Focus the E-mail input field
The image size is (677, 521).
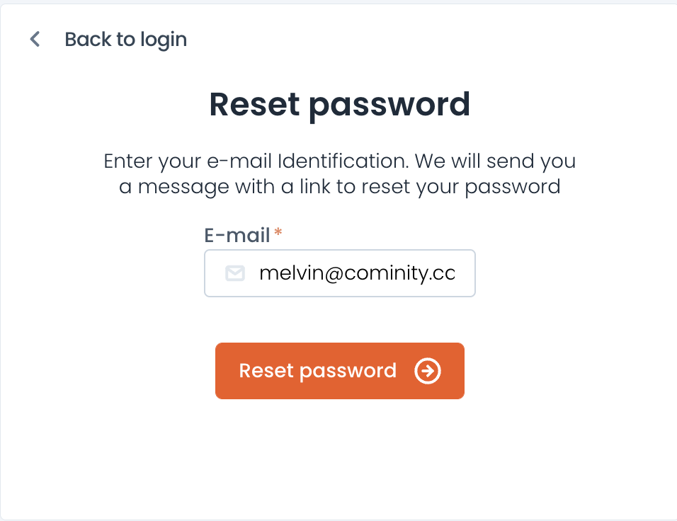coord(340,273)
